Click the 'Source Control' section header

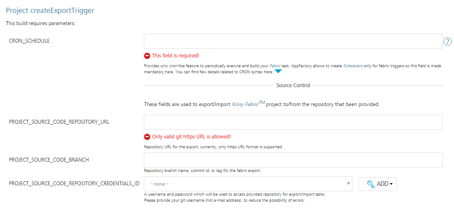click(293, 85)
